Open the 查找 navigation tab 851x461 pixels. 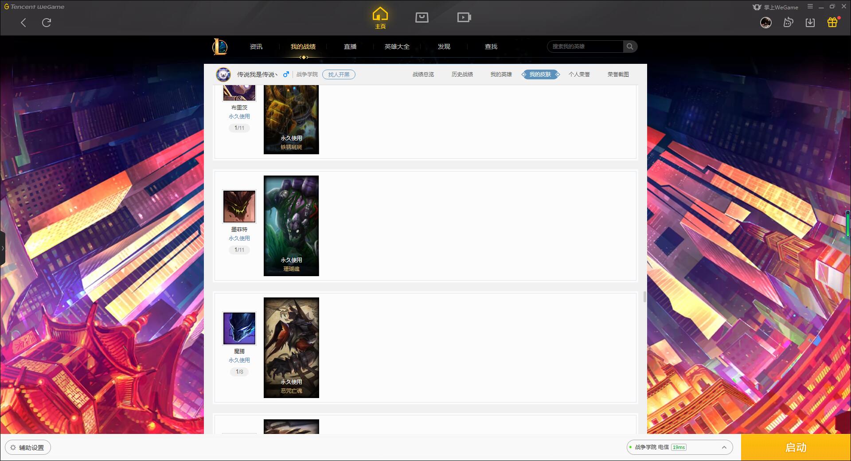point(491,47)
